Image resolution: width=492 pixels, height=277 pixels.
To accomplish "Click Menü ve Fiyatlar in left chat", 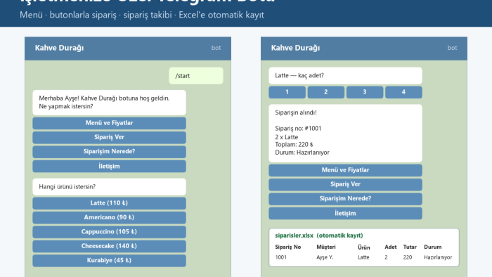I will tap(109, 123).
